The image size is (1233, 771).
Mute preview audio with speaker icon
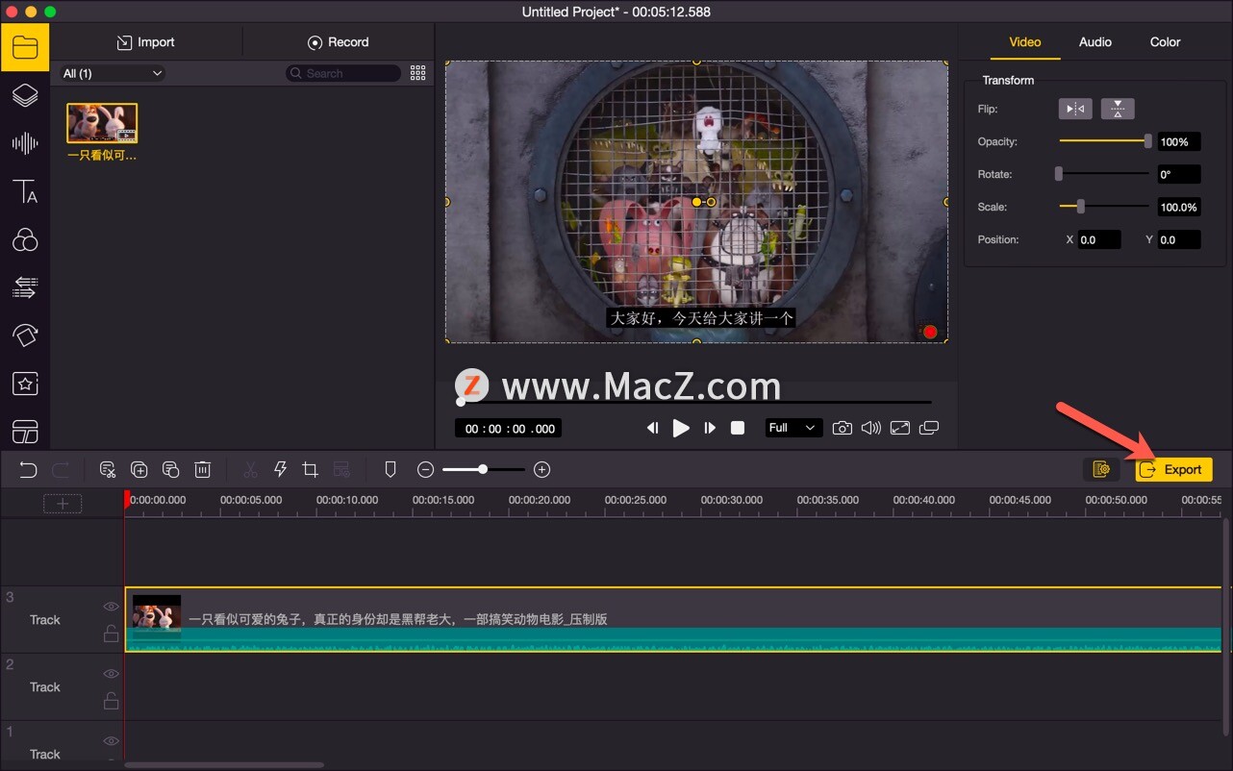[x=871, y=428]
